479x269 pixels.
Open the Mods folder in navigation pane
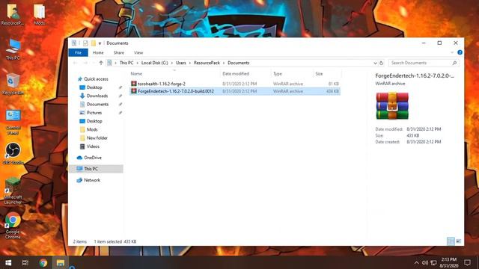92,129
